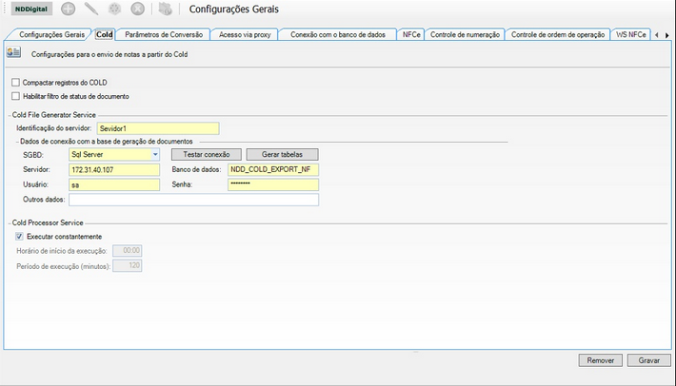This screenshot has width=676, height=386.
Task: Click the add (plus) toolbar icon
Action: (x=69, y=10)
